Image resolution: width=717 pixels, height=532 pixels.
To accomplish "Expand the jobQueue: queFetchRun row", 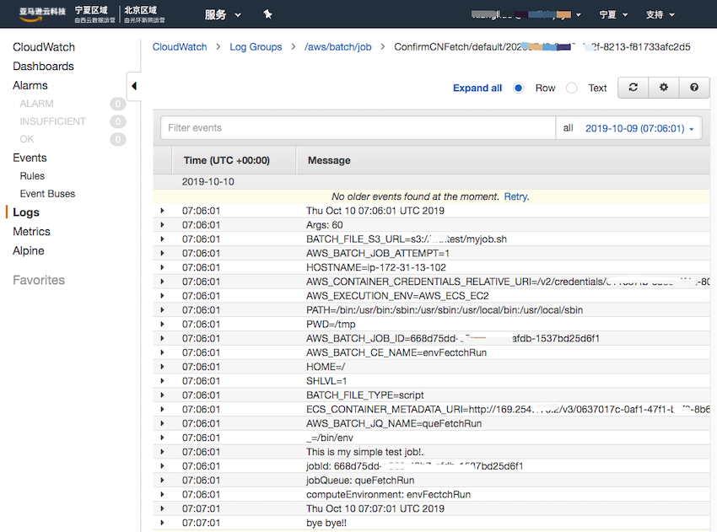I will click(162, 480).
